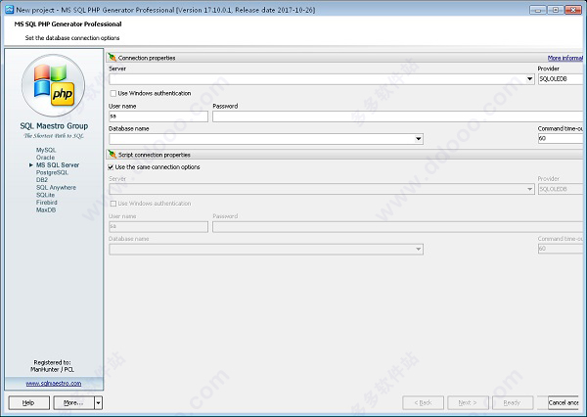
Task: Click the SQL Maestro Group title text
Action: (54, 126)
